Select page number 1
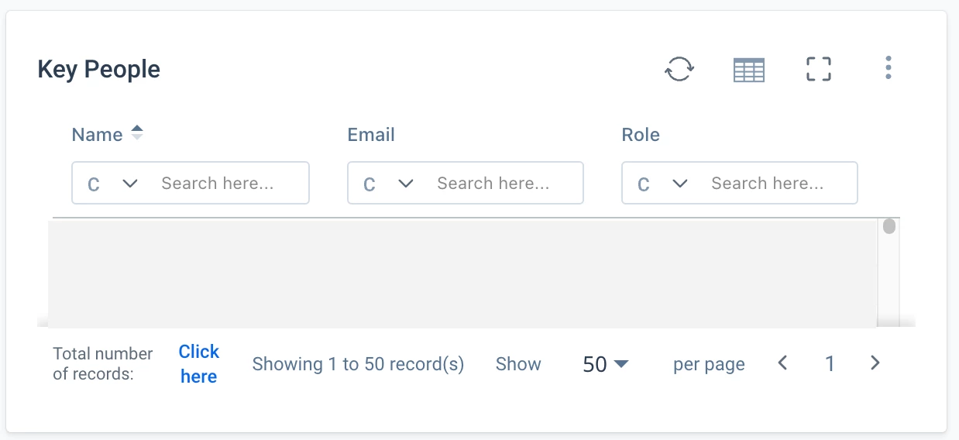 [x=830, y=363]
